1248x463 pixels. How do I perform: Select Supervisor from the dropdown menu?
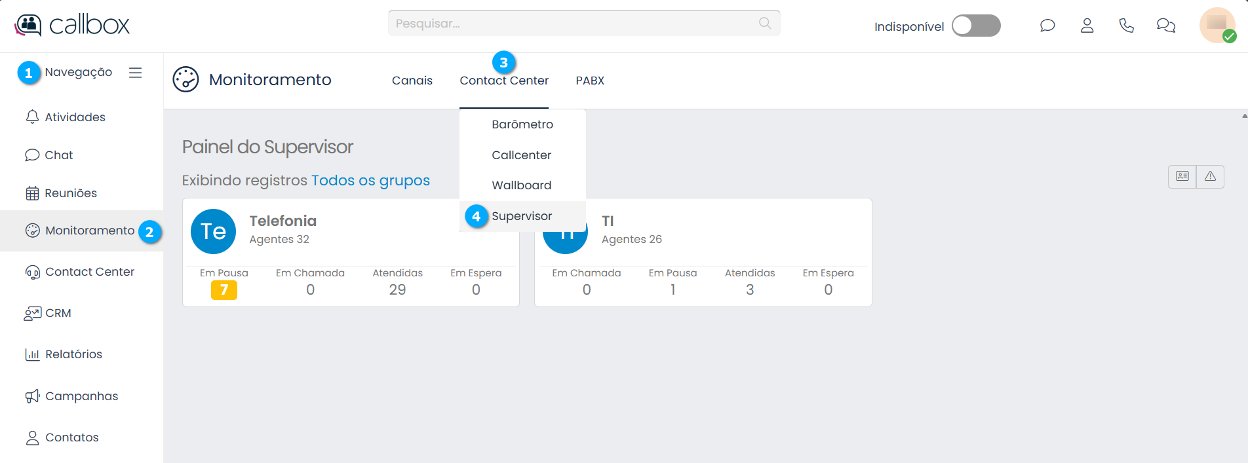tap(522, 216)
